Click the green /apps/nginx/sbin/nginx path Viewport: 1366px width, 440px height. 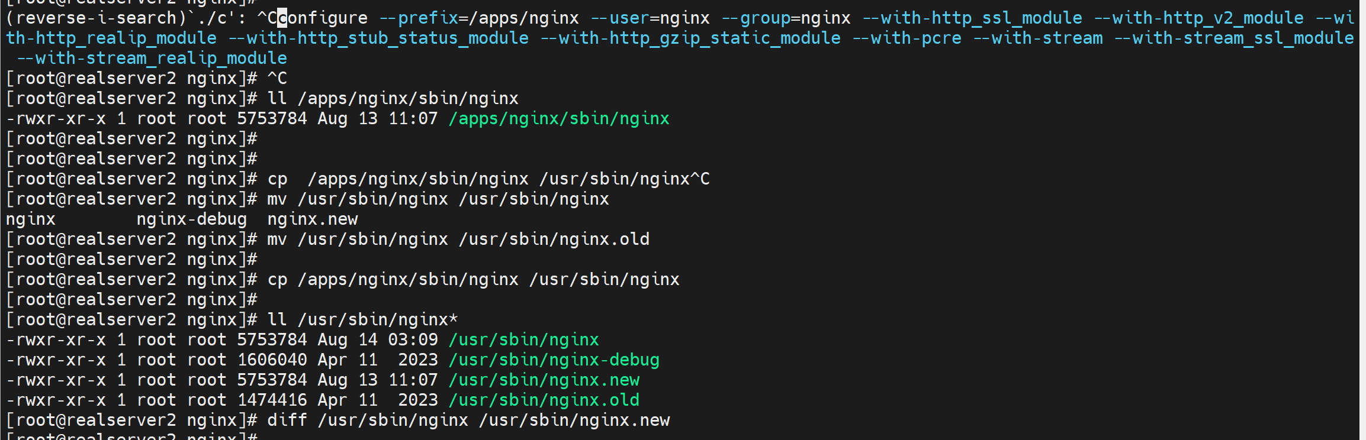point(558,119)
